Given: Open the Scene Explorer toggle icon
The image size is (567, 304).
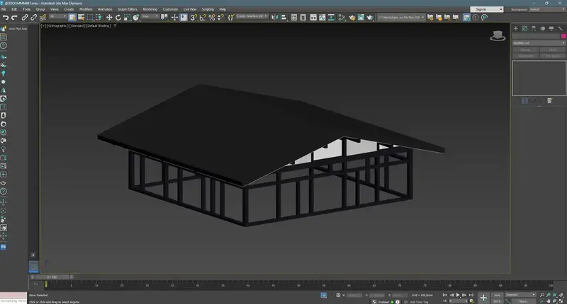Looking at the screenshot, I should [x=294, y=17].
